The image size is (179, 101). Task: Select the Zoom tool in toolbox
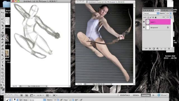pyautogui.click(x=3, y=82)
